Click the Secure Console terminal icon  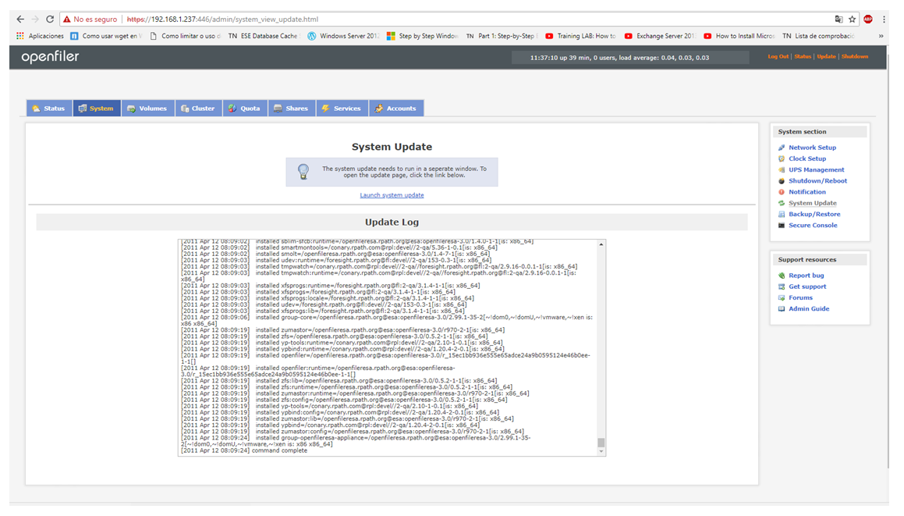pos(782,225)
